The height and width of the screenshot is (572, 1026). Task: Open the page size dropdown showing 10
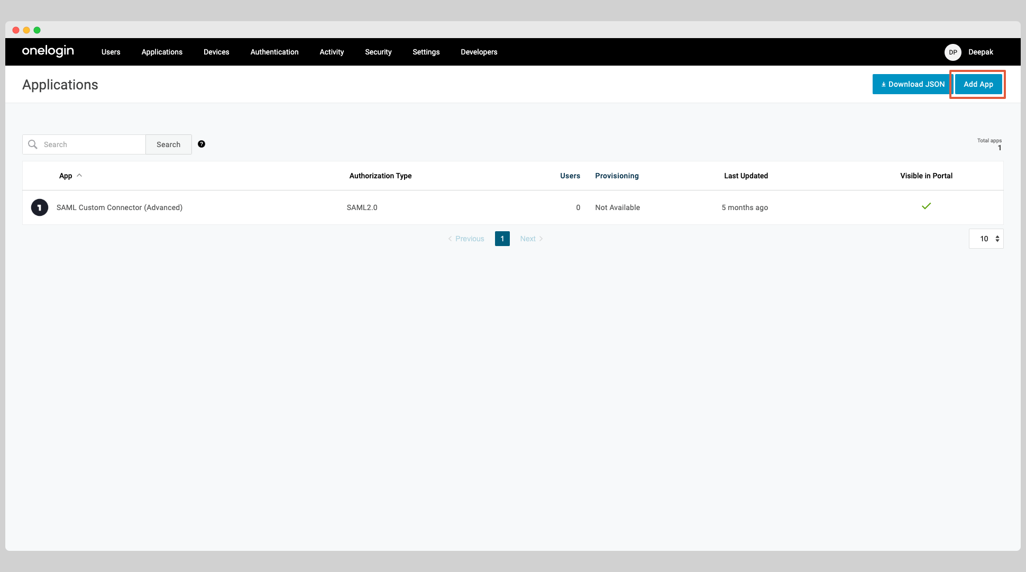click(x=985, y=239)
